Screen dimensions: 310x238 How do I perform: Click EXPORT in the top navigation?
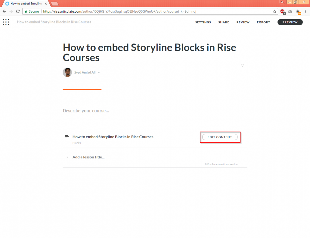263,22
